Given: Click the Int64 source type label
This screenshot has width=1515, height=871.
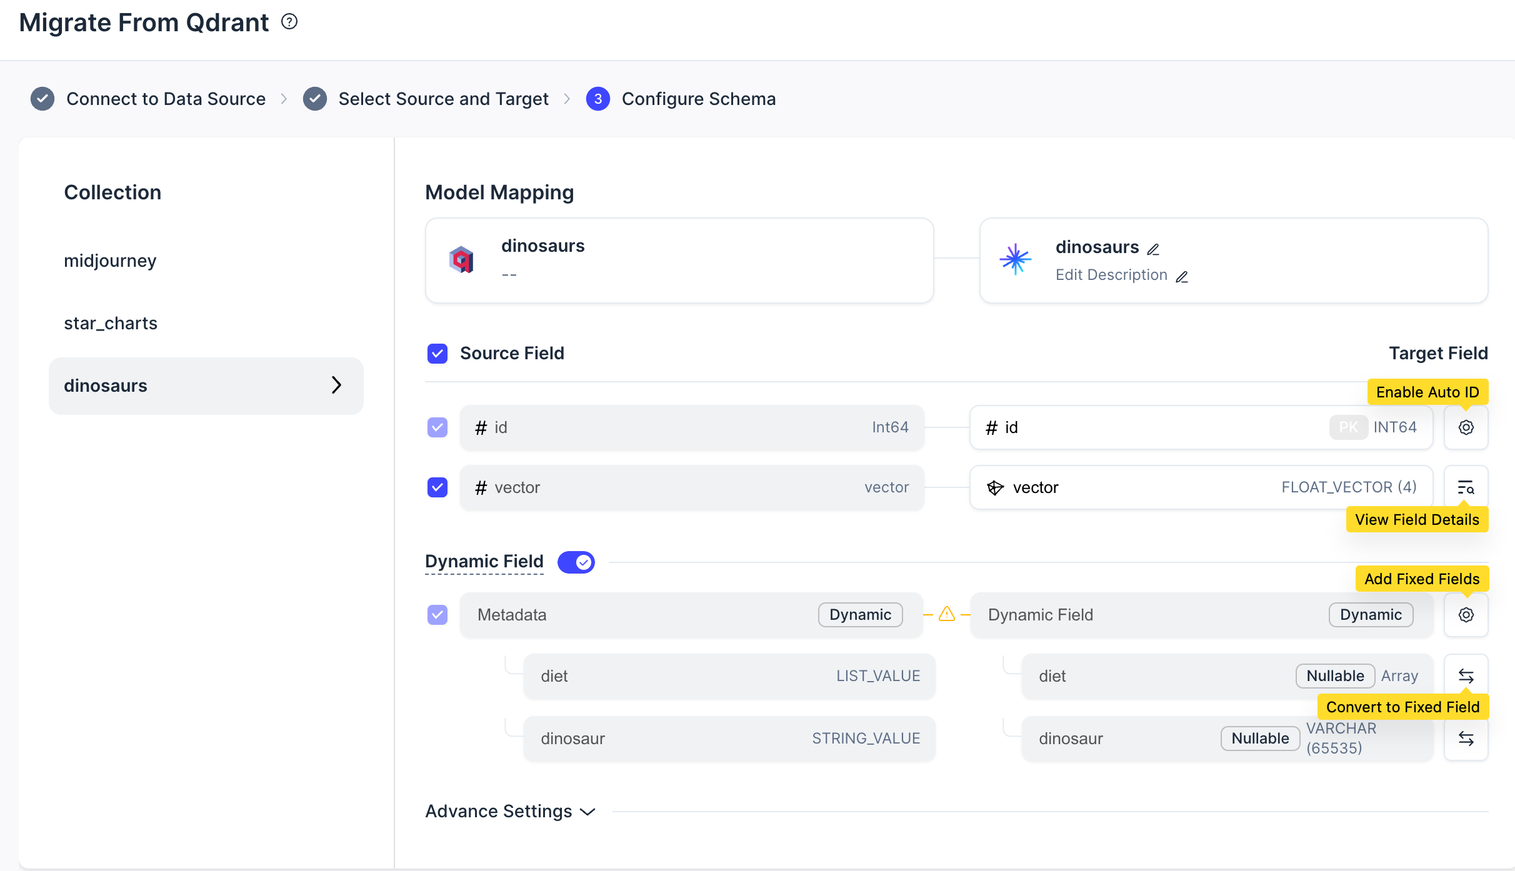Looking at the screenshot, I should [890, 427].
